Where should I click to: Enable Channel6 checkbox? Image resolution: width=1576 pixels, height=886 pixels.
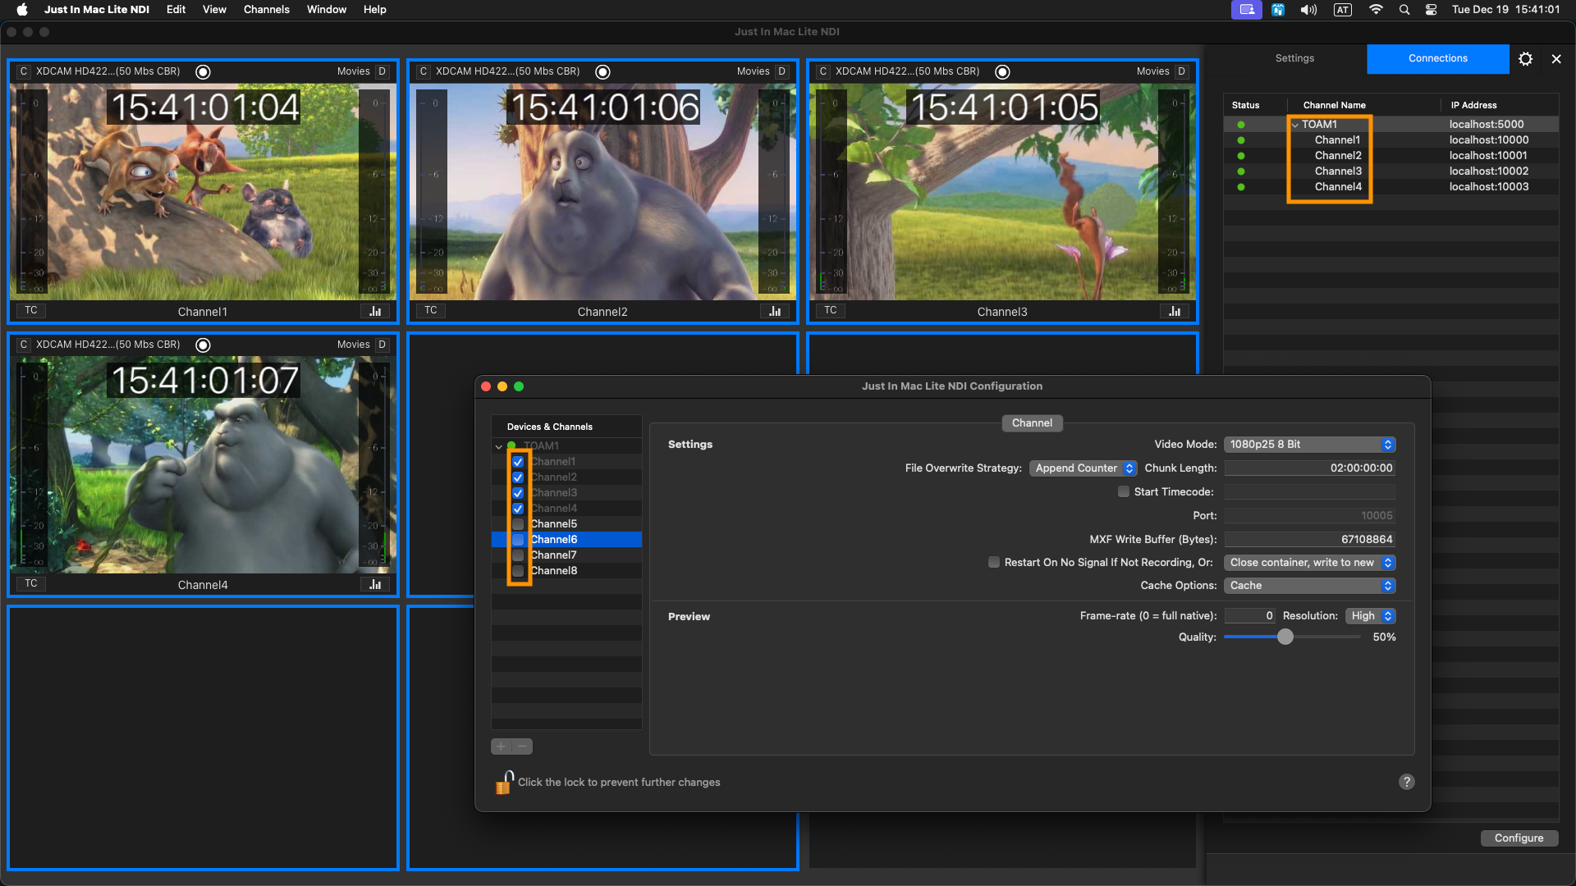[518, 540]
